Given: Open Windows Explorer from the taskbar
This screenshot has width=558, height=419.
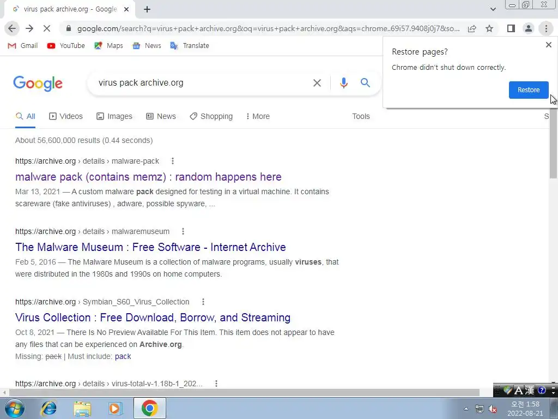Looking at the screenshot, I should pos(82,409).
